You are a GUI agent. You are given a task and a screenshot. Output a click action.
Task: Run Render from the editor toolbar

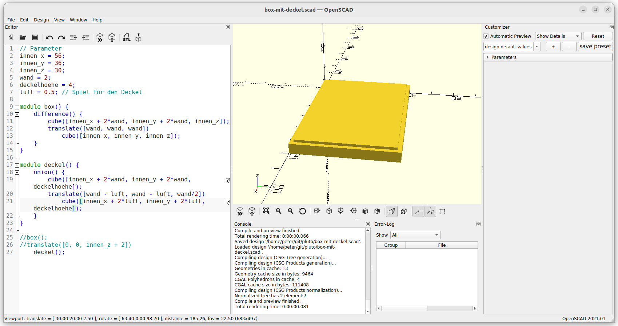point(112,37)
